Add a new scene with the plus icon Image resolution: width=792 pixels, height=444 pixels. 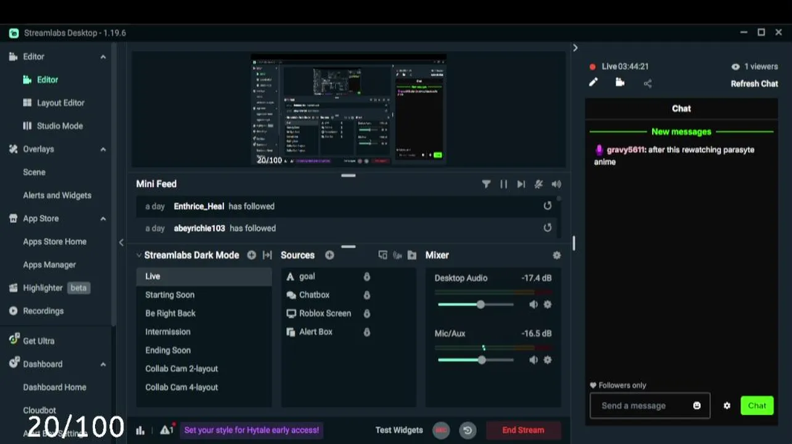tap(251, 255)
